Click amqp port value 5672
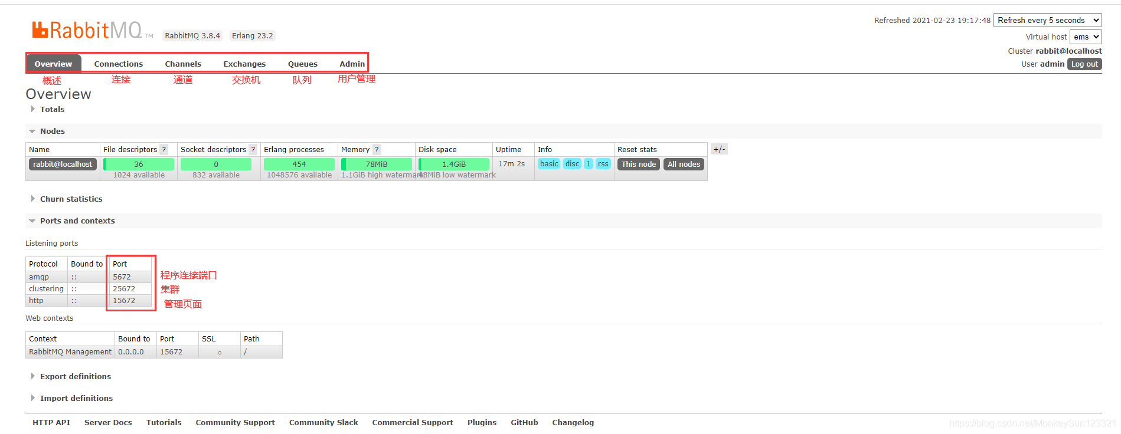This screenshot has width=1121, height=434. [130, 277]
